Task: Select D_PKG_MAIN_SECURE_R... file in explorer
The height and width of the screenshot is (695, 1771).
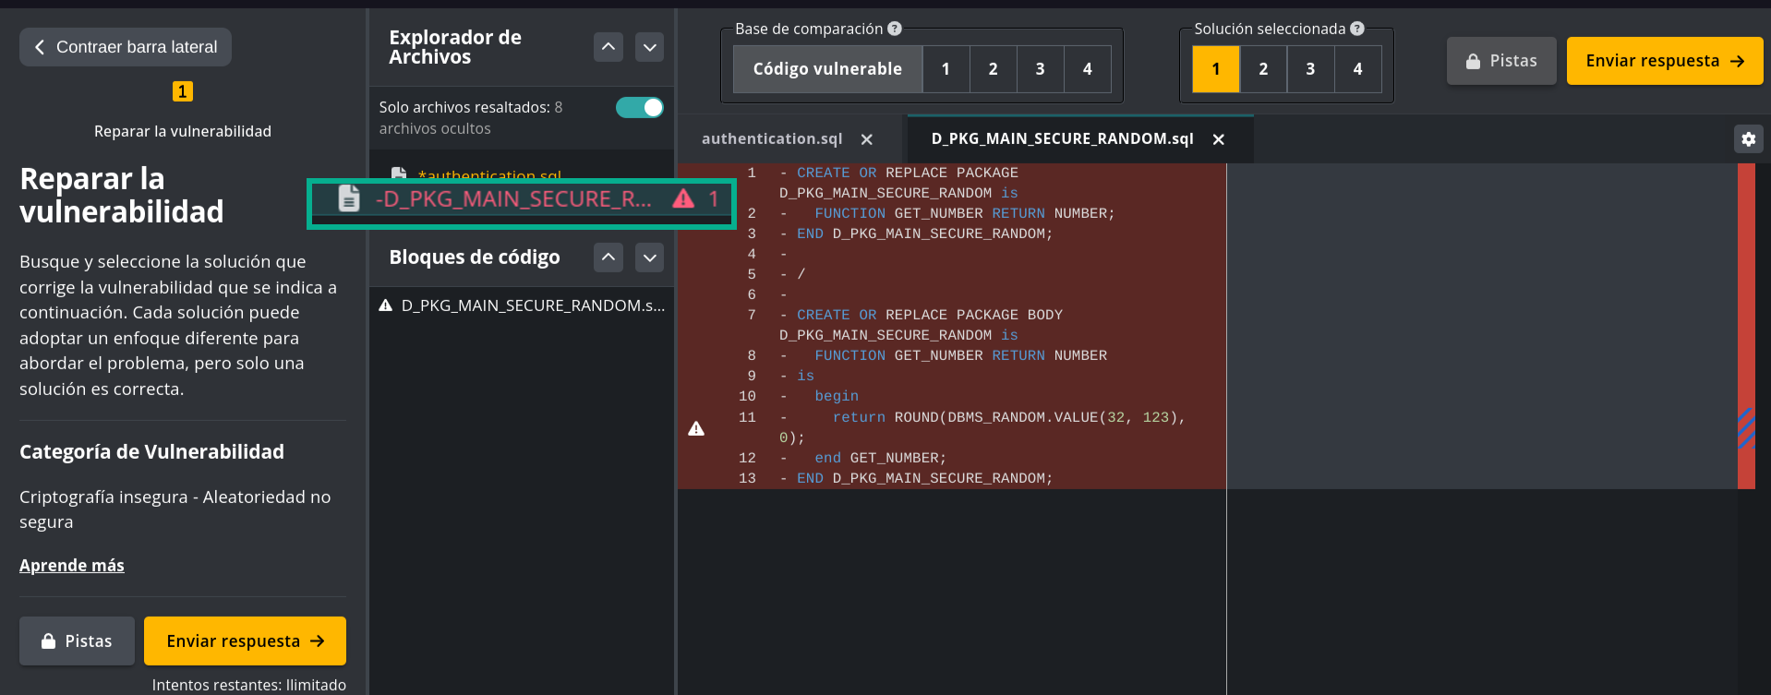Action: click(522, 199)
